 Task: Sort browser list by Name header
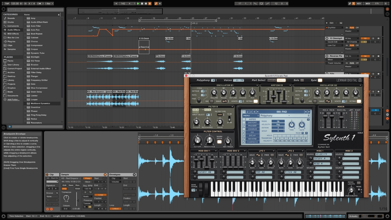(42, 14)
